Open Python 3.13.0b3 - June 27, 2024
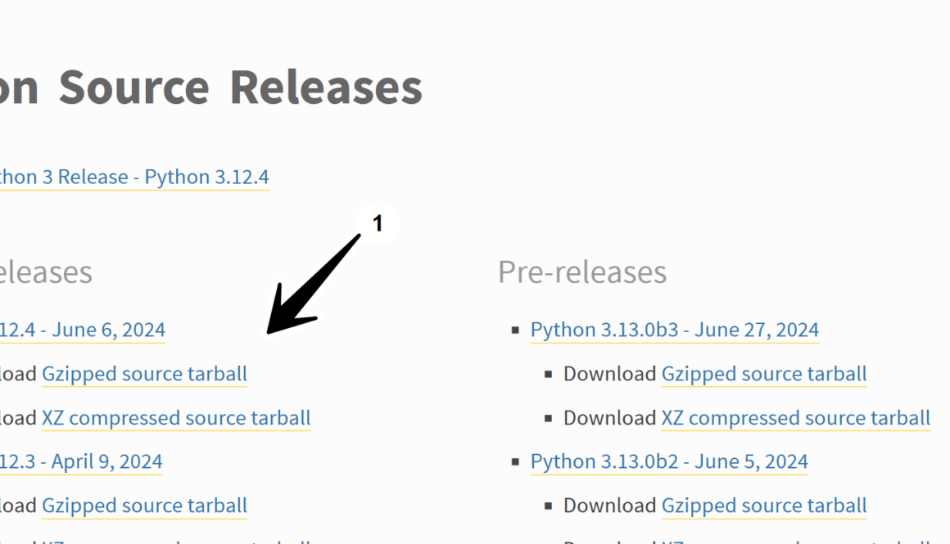 coord(674,330)
